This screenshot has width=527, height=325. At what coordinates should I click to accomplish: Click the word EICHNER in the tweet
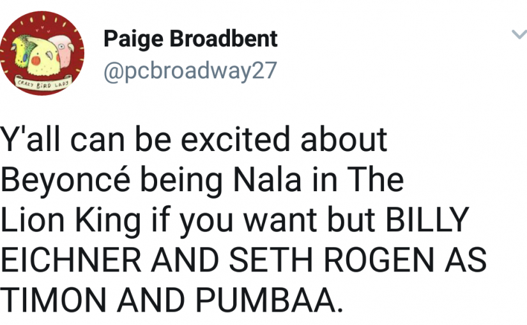pyautogui.click(x=70, y=259)
